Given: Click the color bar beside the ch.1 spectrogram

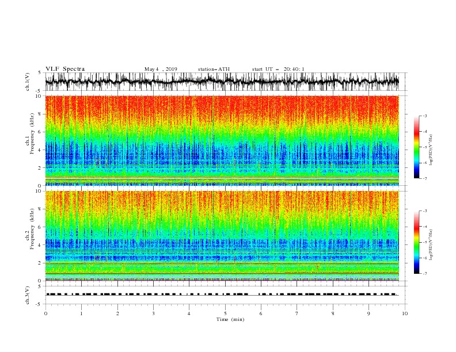Looking at the screenshot, I should point(417,147).
